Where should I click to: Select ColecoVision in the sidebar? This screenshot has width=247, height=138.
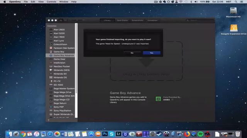(x=60, y=44)
